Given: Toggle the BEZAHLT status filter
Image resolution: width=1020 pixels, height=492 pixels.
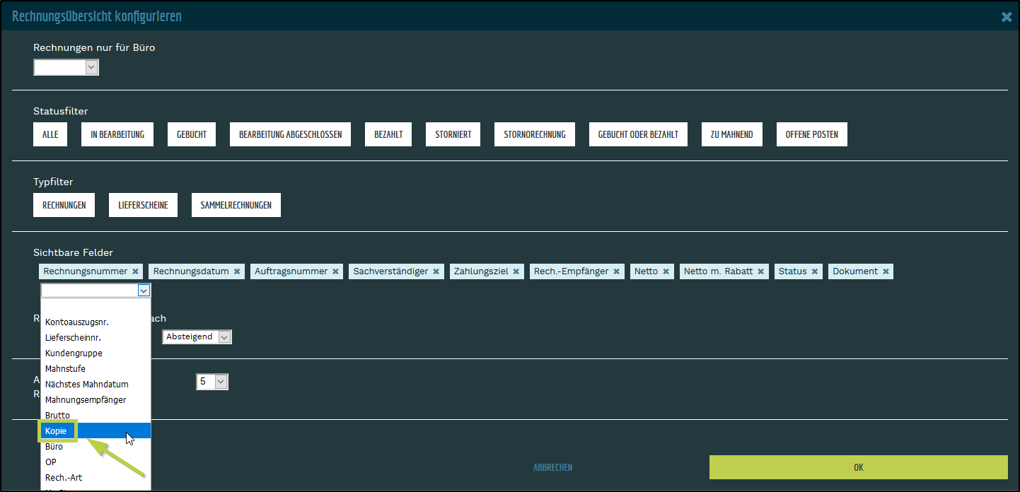Looking at the screenshot, I should [388, 134].
